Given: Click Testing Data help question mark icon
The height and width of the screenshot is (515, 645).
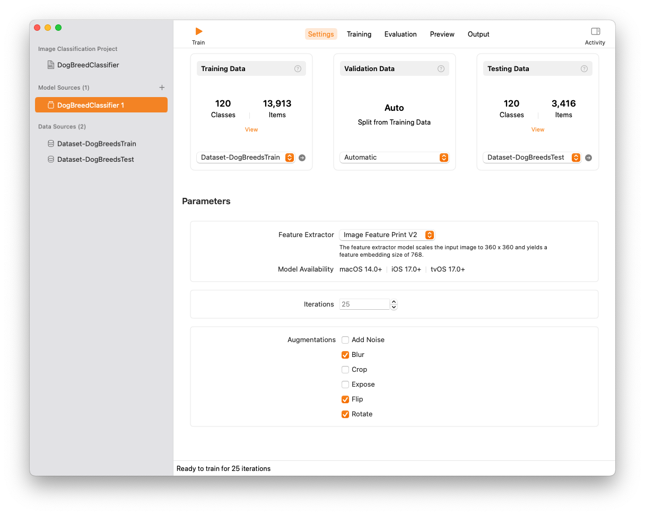Looking at the screenshot, I should (584, 69).
